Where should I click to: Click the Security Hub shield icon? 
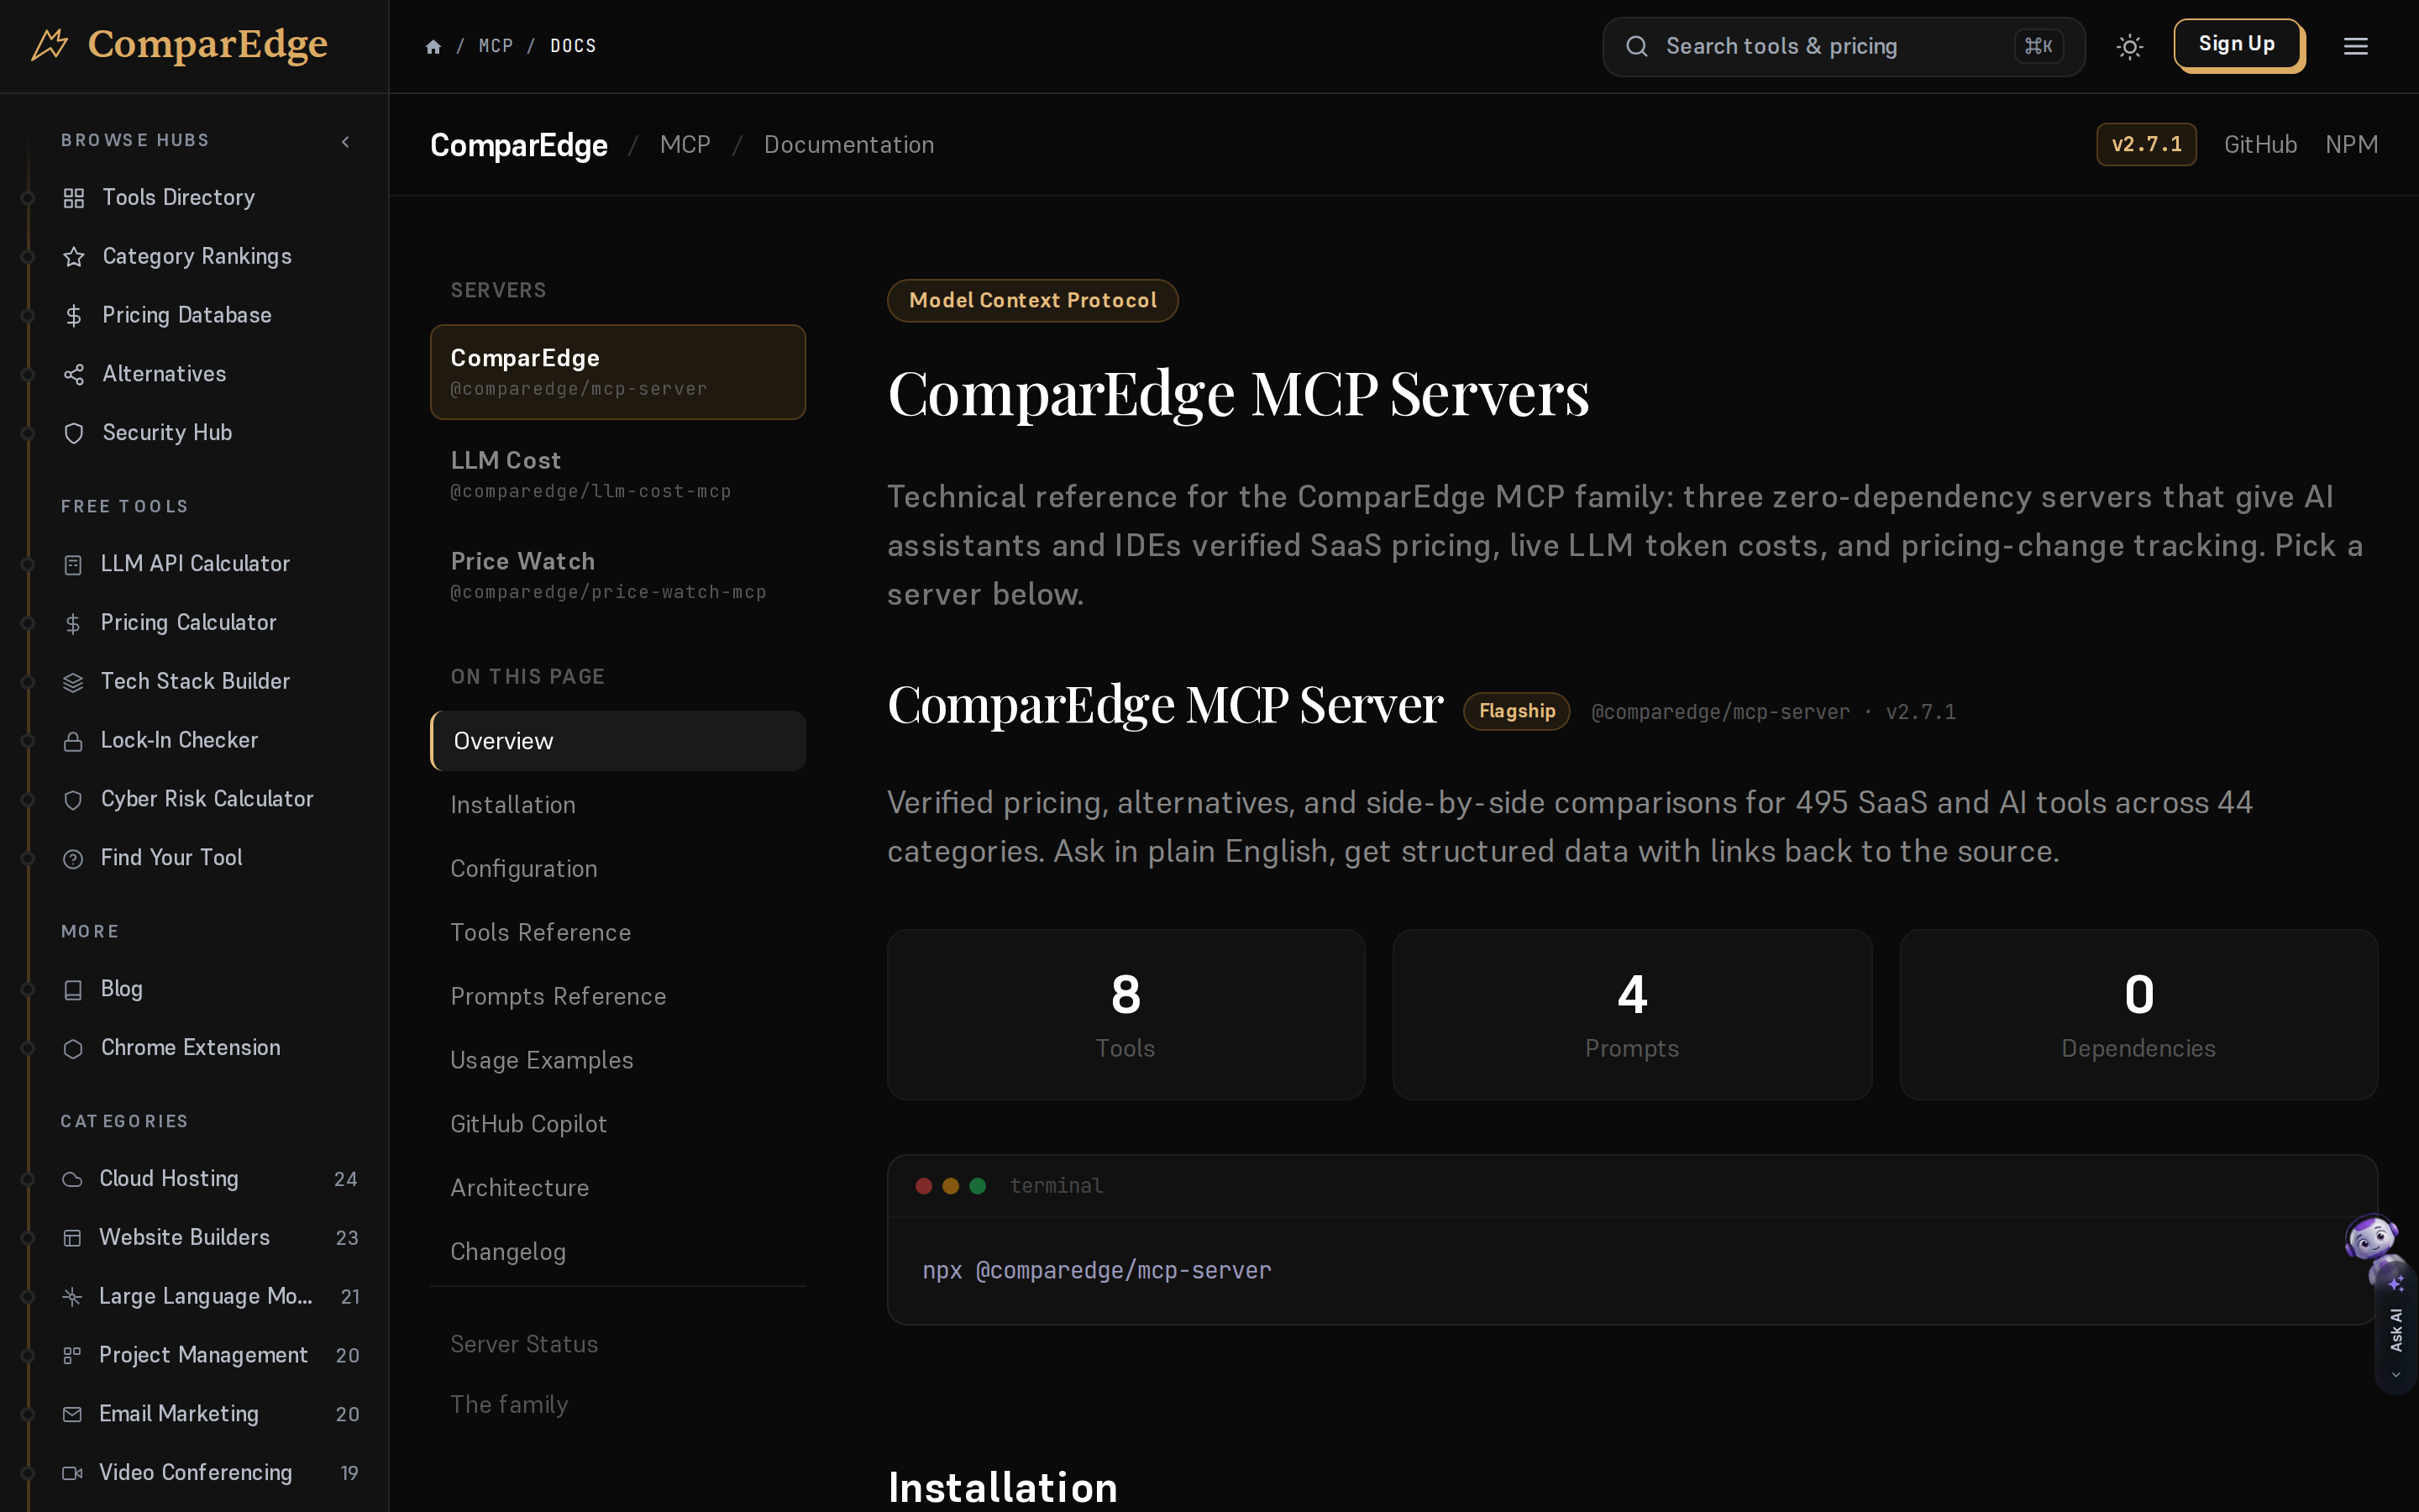point(74,433)
